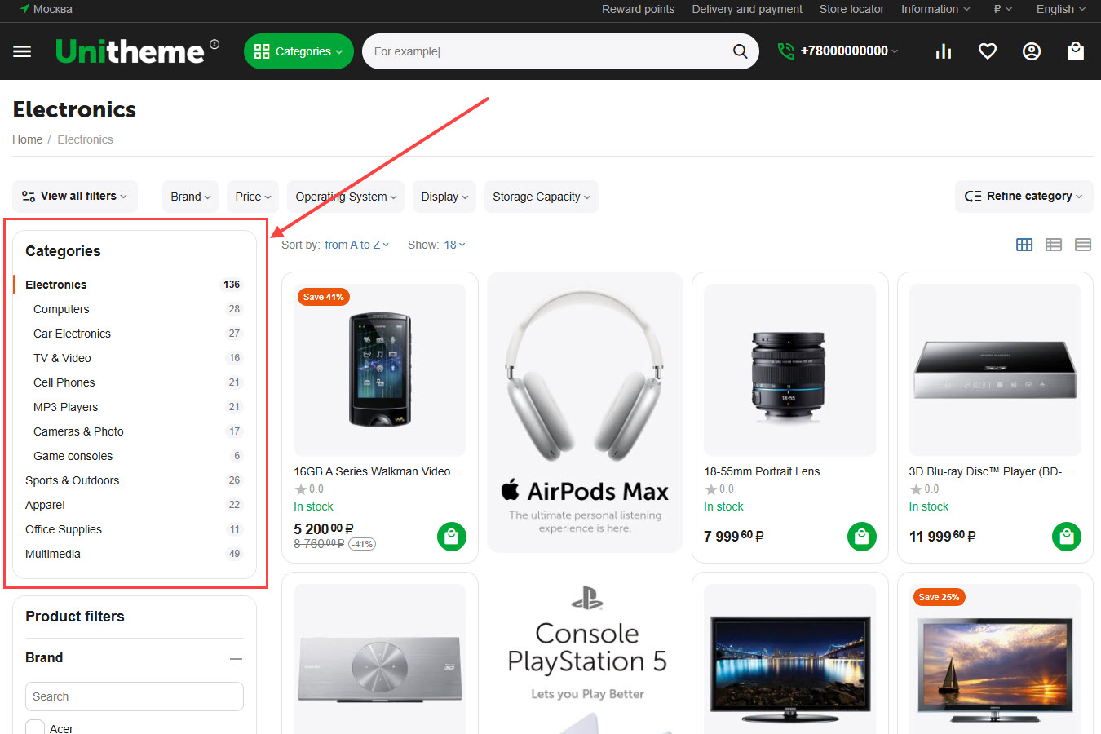Open the Portrait Lens product image
The width and height of the screenshot is (1101, 734).
tap(789, 369)
